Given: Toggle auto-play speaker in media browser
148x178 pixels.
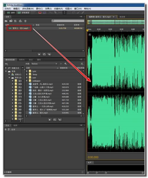Looking at the screenshot, I should [60, 120].
